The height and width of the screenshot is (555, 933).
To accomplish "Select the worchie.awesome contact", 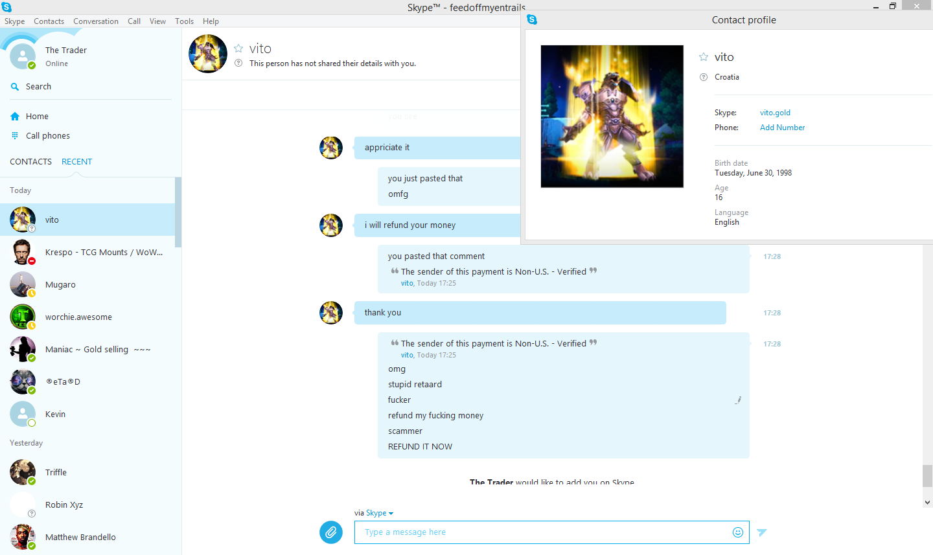I will tap(87, 317).
